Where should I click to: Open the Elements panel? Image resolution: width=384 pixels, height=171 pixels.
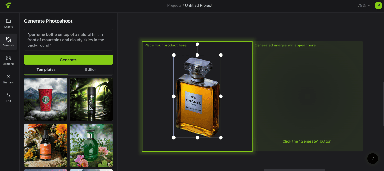pyautogui.click(x=9, y=60)
